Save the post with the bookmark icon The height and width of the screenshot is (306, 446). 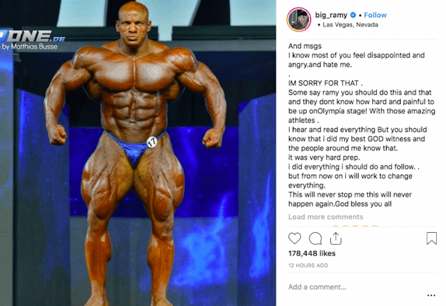click(x=431, y=238)
